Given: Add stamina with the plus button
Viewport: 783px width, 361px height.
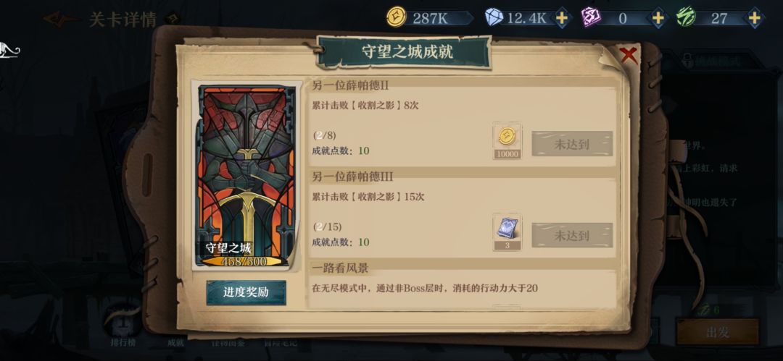Looking at the screenshot, I should pyautogui.click(x=754, y=19).
